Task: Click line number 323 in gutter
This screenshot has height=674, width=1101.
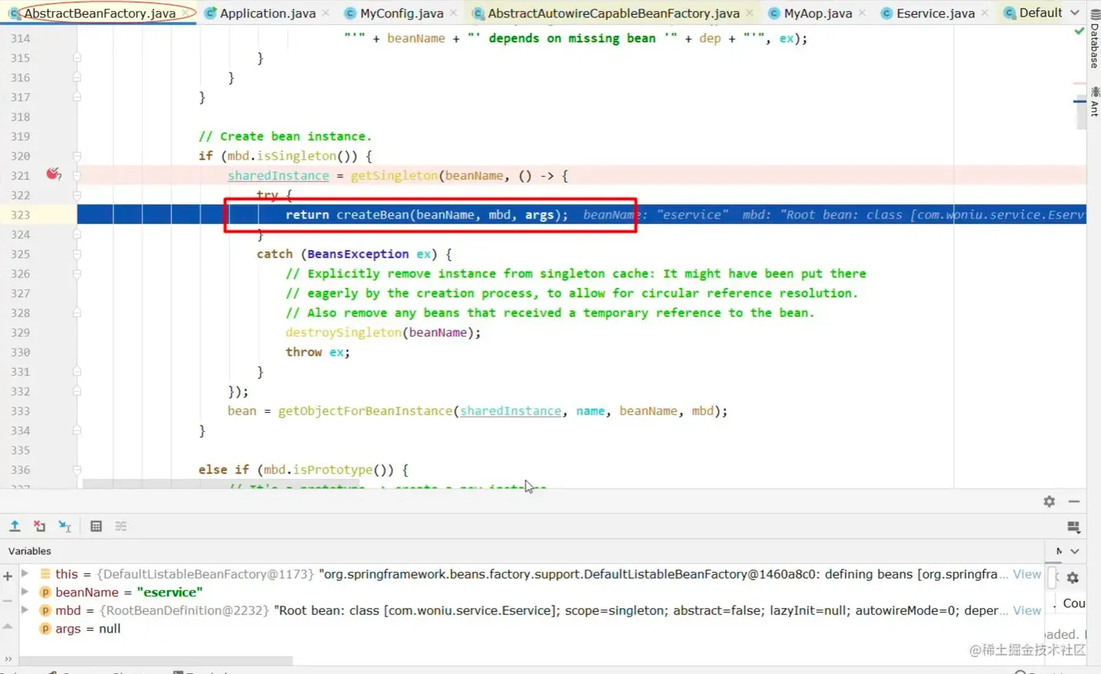Action: (x=20, y=215)
